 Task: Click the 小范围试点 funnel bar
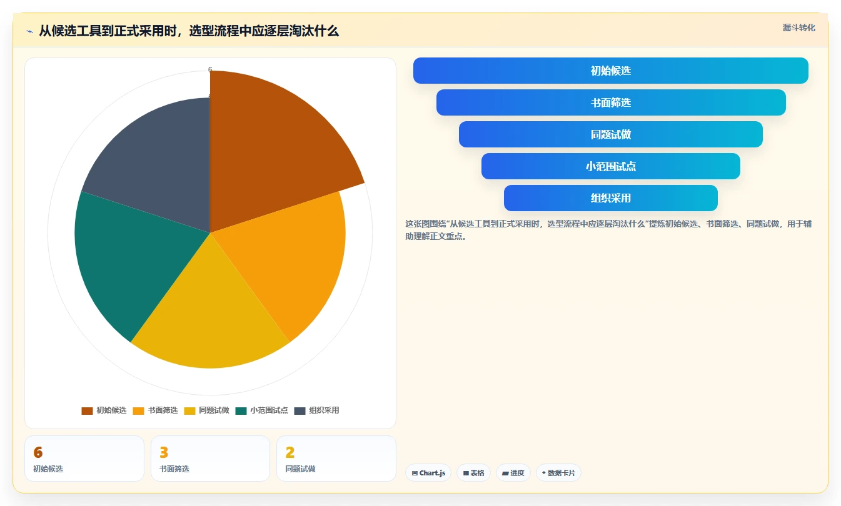610,166
